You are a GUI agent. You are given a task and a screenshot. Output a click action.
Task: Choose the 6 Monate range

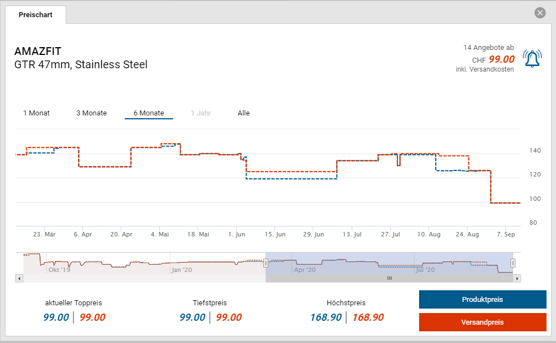(x=149, y=113)
